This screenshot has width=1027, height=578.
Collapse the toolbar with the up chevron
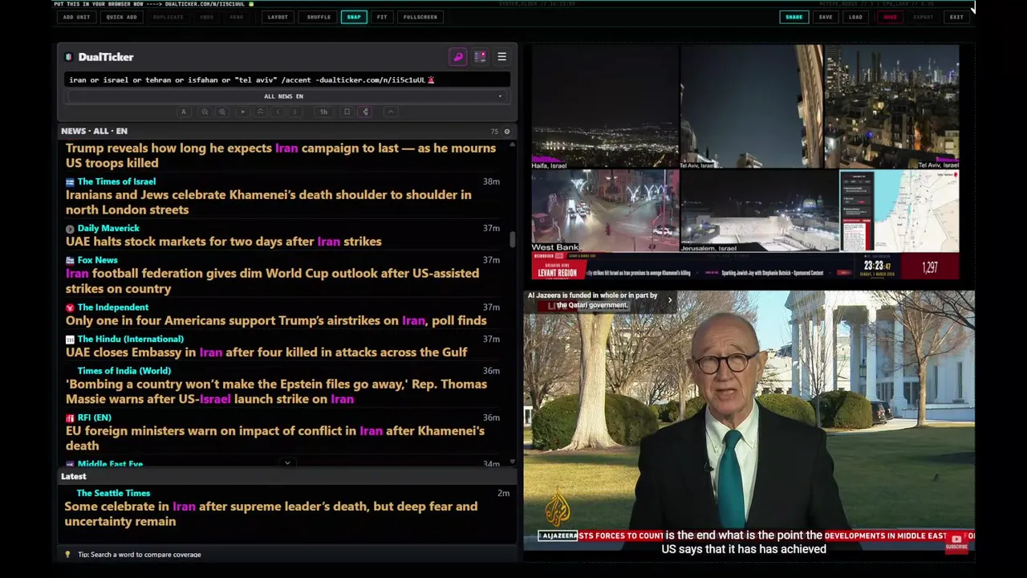pyautogui.click(x=391, y=112)
